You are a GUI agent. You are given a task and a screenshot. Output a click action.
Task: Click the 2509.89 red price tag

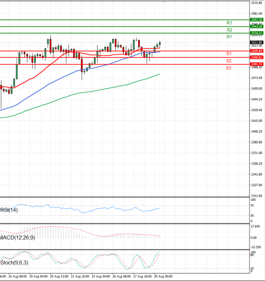[x=257, y=51]
